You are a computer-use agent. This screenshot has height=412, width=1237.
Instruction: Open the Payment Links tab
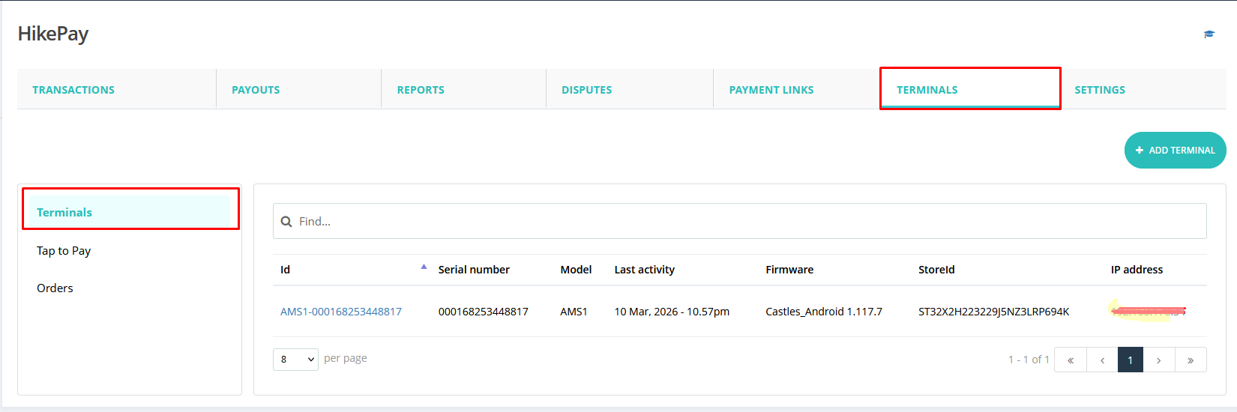tap(771, 90)
